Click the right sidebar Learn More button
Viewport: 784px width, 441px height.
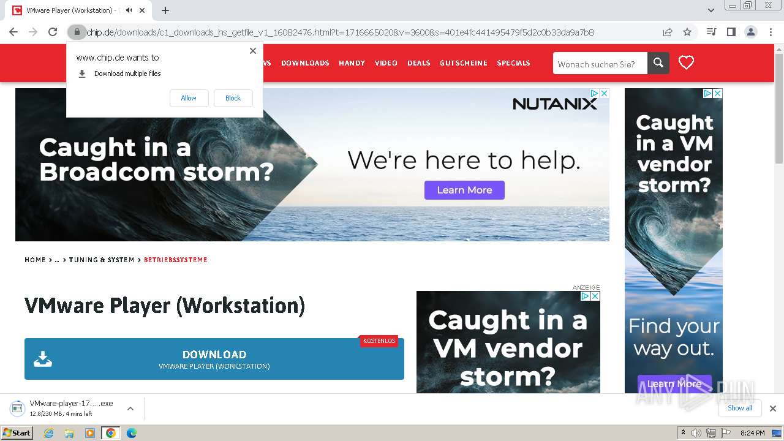(x=674, y=384)
